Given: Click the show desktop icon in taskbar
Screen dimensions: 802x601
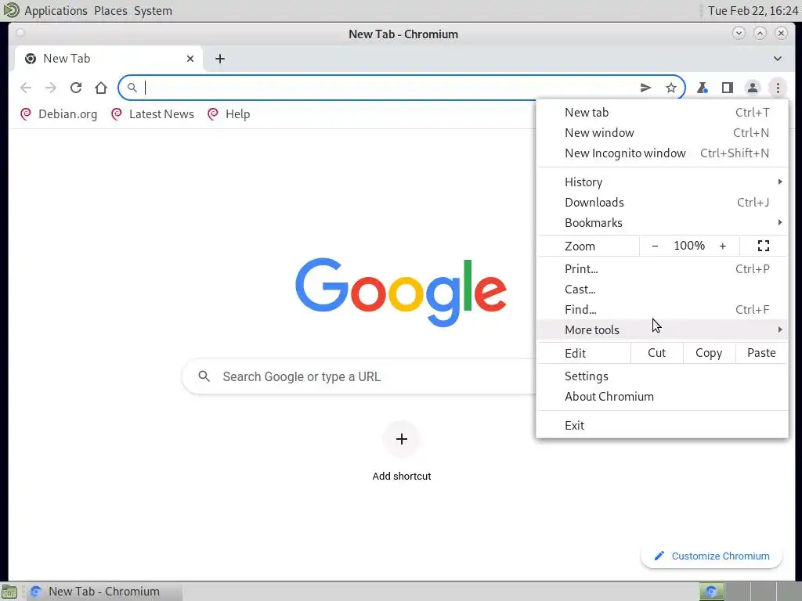Looking at the screenshot, I should pos(9,592).
